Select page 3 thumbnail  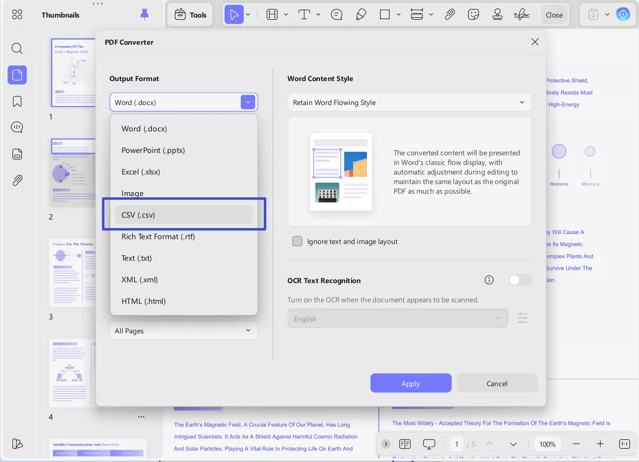point(73,273)
